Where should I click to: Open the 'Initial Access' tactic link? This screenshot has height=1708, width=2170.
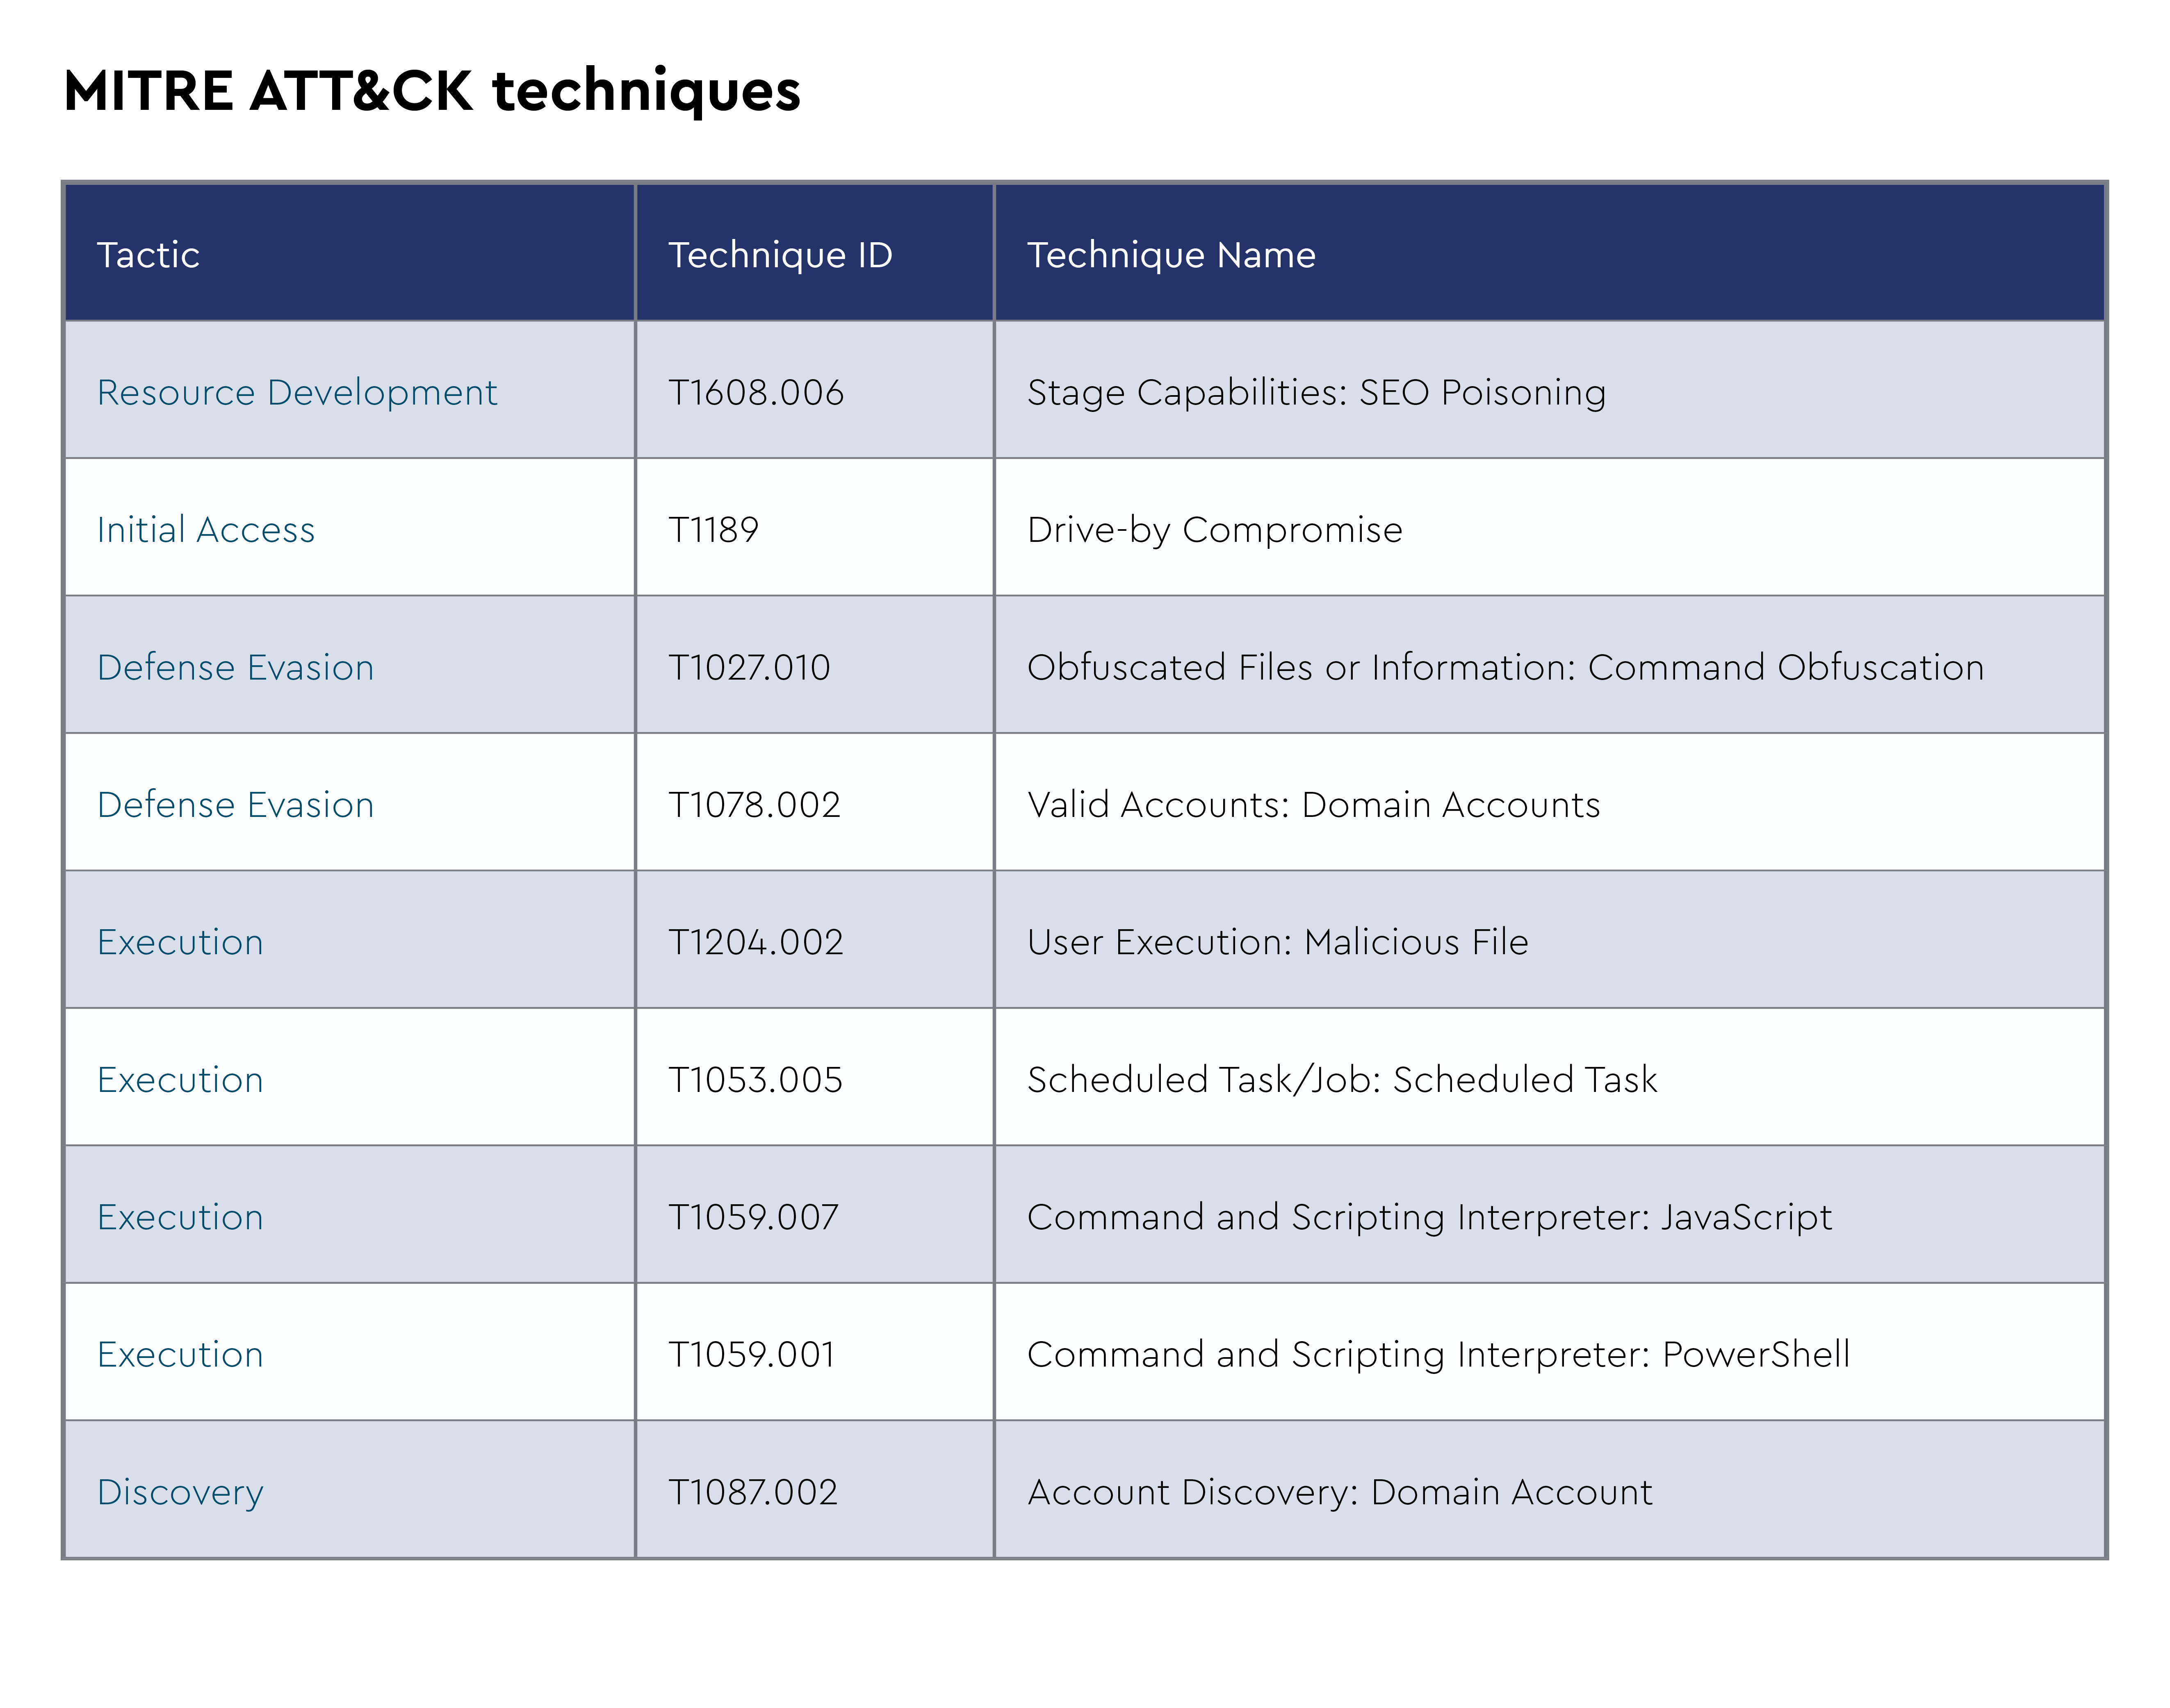206,530
